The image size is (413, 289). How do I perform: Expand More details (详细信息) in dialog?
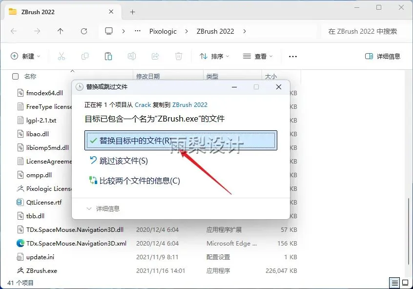coord(103,208)
